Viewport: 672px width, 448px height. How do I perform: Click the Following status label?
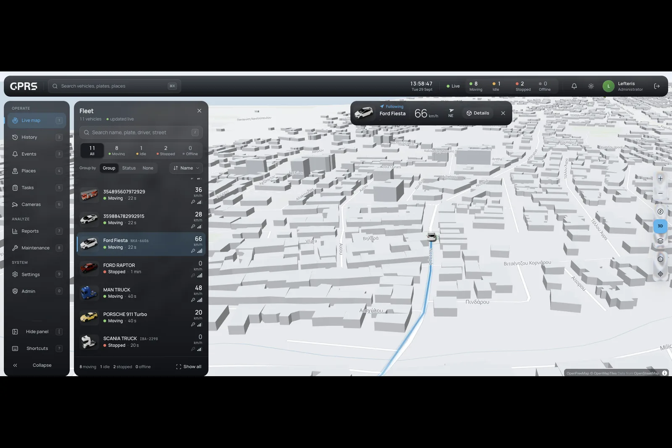click(x=392, y=107)
